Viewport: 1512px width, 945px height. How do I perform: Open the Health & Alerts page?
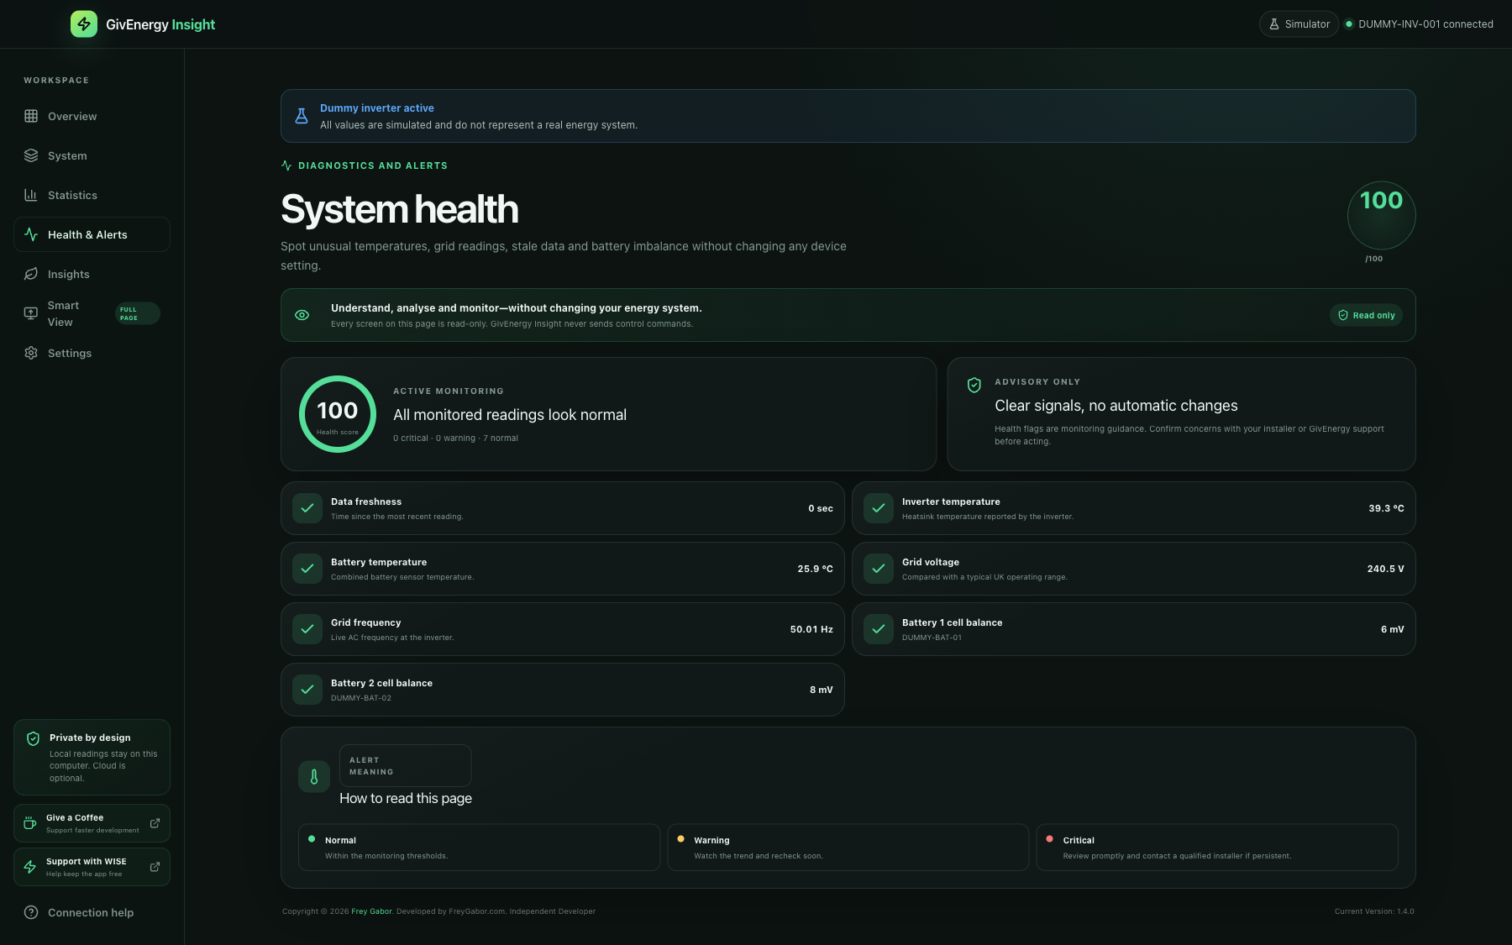[x=92, y=234]
